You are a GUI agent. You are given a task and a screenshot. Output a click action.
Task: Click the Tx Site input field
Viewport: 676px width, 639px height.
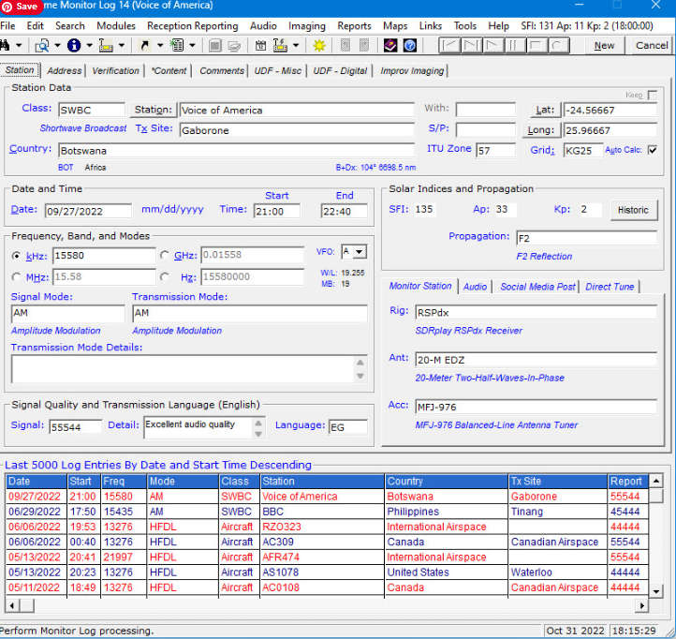297,130
